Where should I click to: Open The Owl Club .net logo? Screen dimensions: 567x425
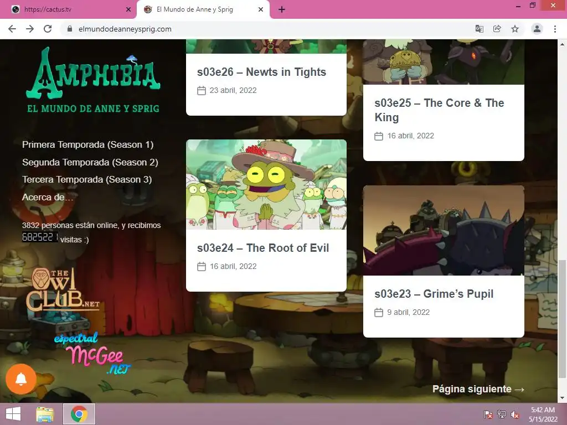[x=62, y=289]
